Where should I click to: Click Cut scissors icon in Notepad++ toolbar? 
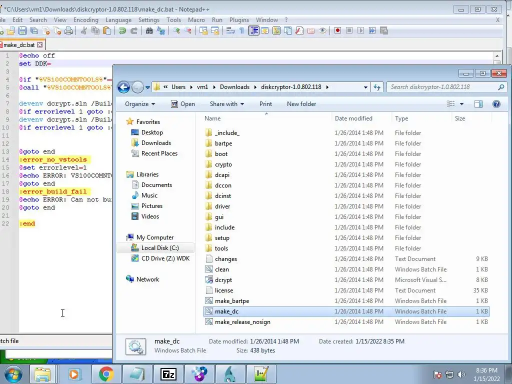[x=84, y=30]
